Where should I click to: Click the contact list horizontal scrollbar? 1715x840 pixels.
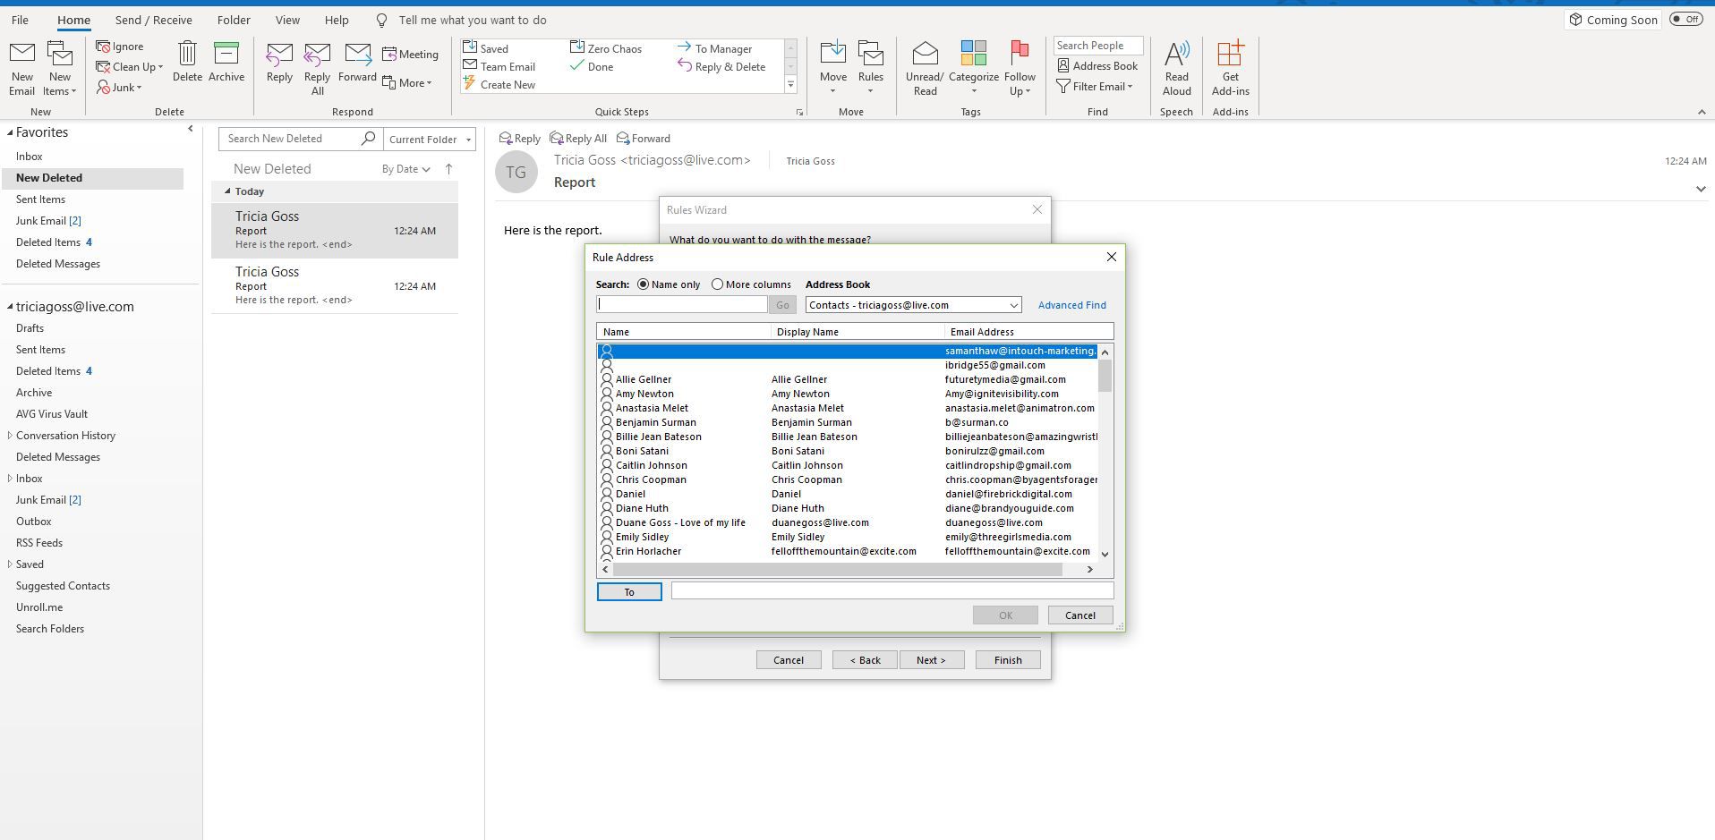(x=837, y=570)
